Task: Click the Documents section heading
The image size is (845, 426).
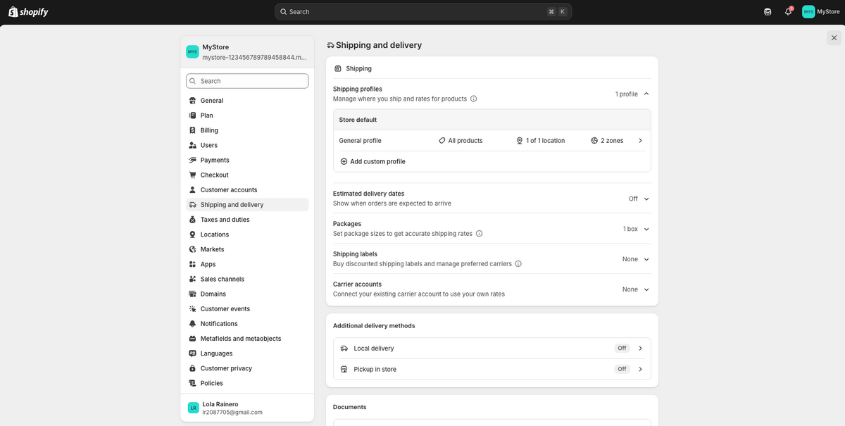Action: click(350, 407)
